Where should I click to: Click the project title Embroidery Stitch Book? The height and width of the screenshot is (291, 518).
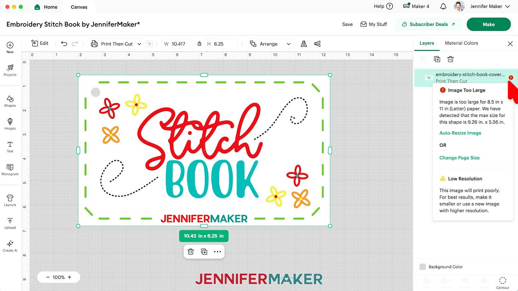click(x=73, y=24)
